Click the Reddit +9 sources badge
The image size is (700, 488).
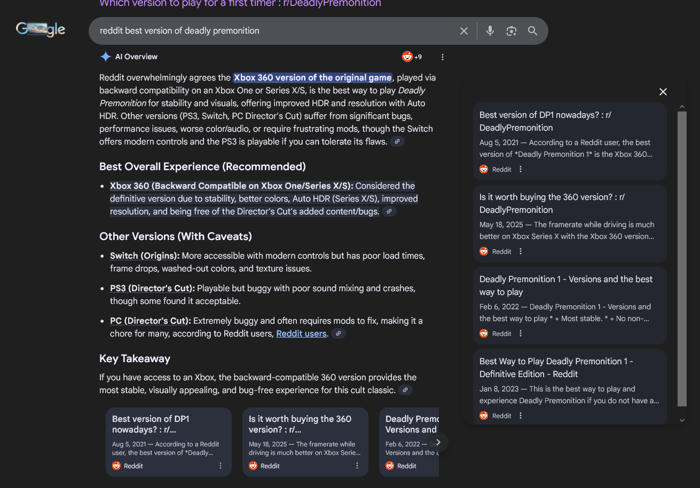[412, 57]
